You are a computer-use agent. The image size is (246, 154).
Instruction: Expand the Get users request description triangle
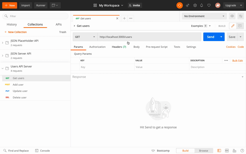(x=75, y=26)
